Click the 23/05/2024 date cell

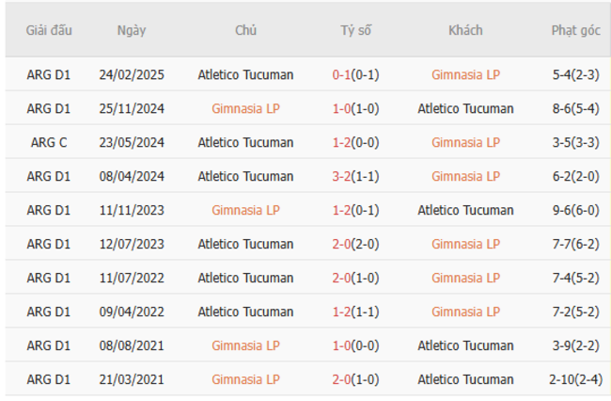132,142
